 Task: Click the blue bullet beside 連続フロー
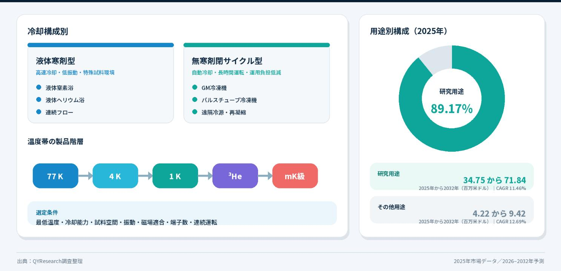pos(38,112)
